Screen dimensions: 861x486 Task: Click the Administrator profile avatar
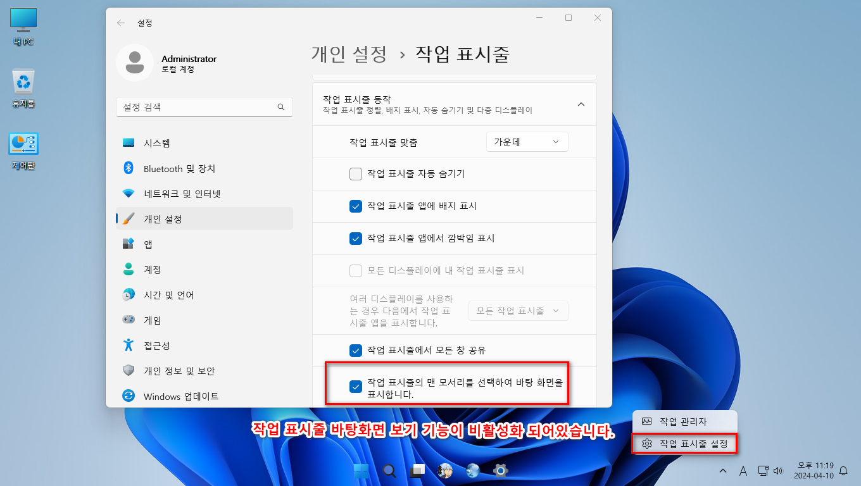point(134,63)
